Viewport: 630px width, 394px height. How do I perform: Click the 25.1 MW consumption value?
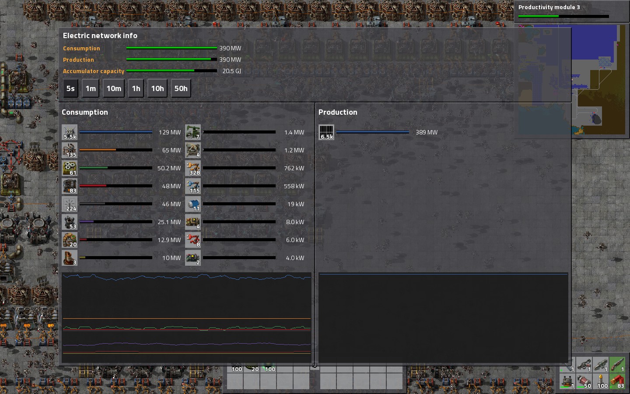(x=169, y=222)
